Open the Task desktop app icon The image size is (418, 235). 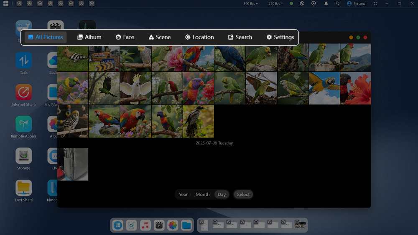(x=24, y=61)
